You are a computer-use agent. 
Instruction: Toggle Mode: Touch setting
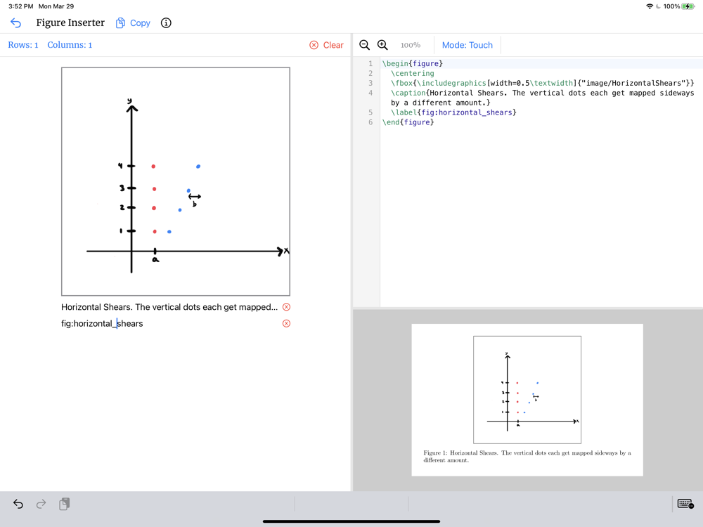coord(467,45)
